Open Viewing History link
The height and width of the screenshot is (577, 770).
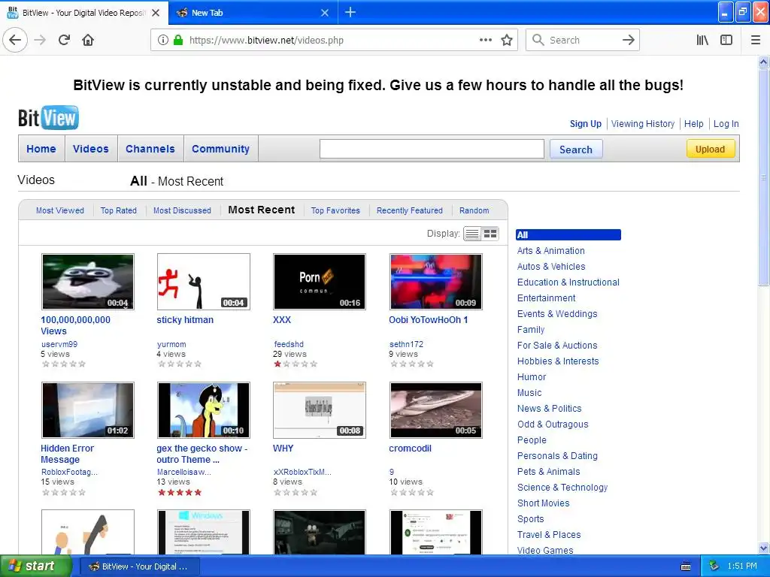(643, 124)
